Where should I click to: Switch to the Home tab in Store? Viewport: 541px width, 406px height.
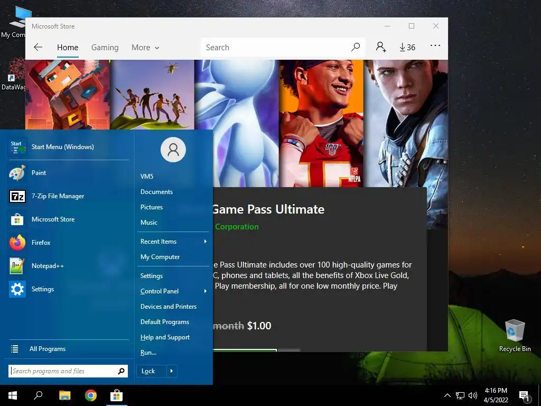tap(68, 47)
